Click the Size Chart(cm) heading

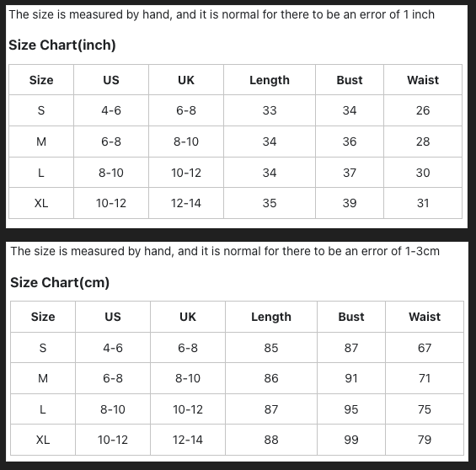(60, 282)
